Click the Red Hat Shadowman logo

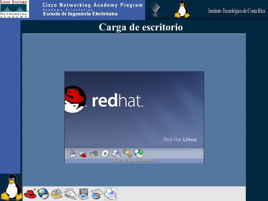75,99
